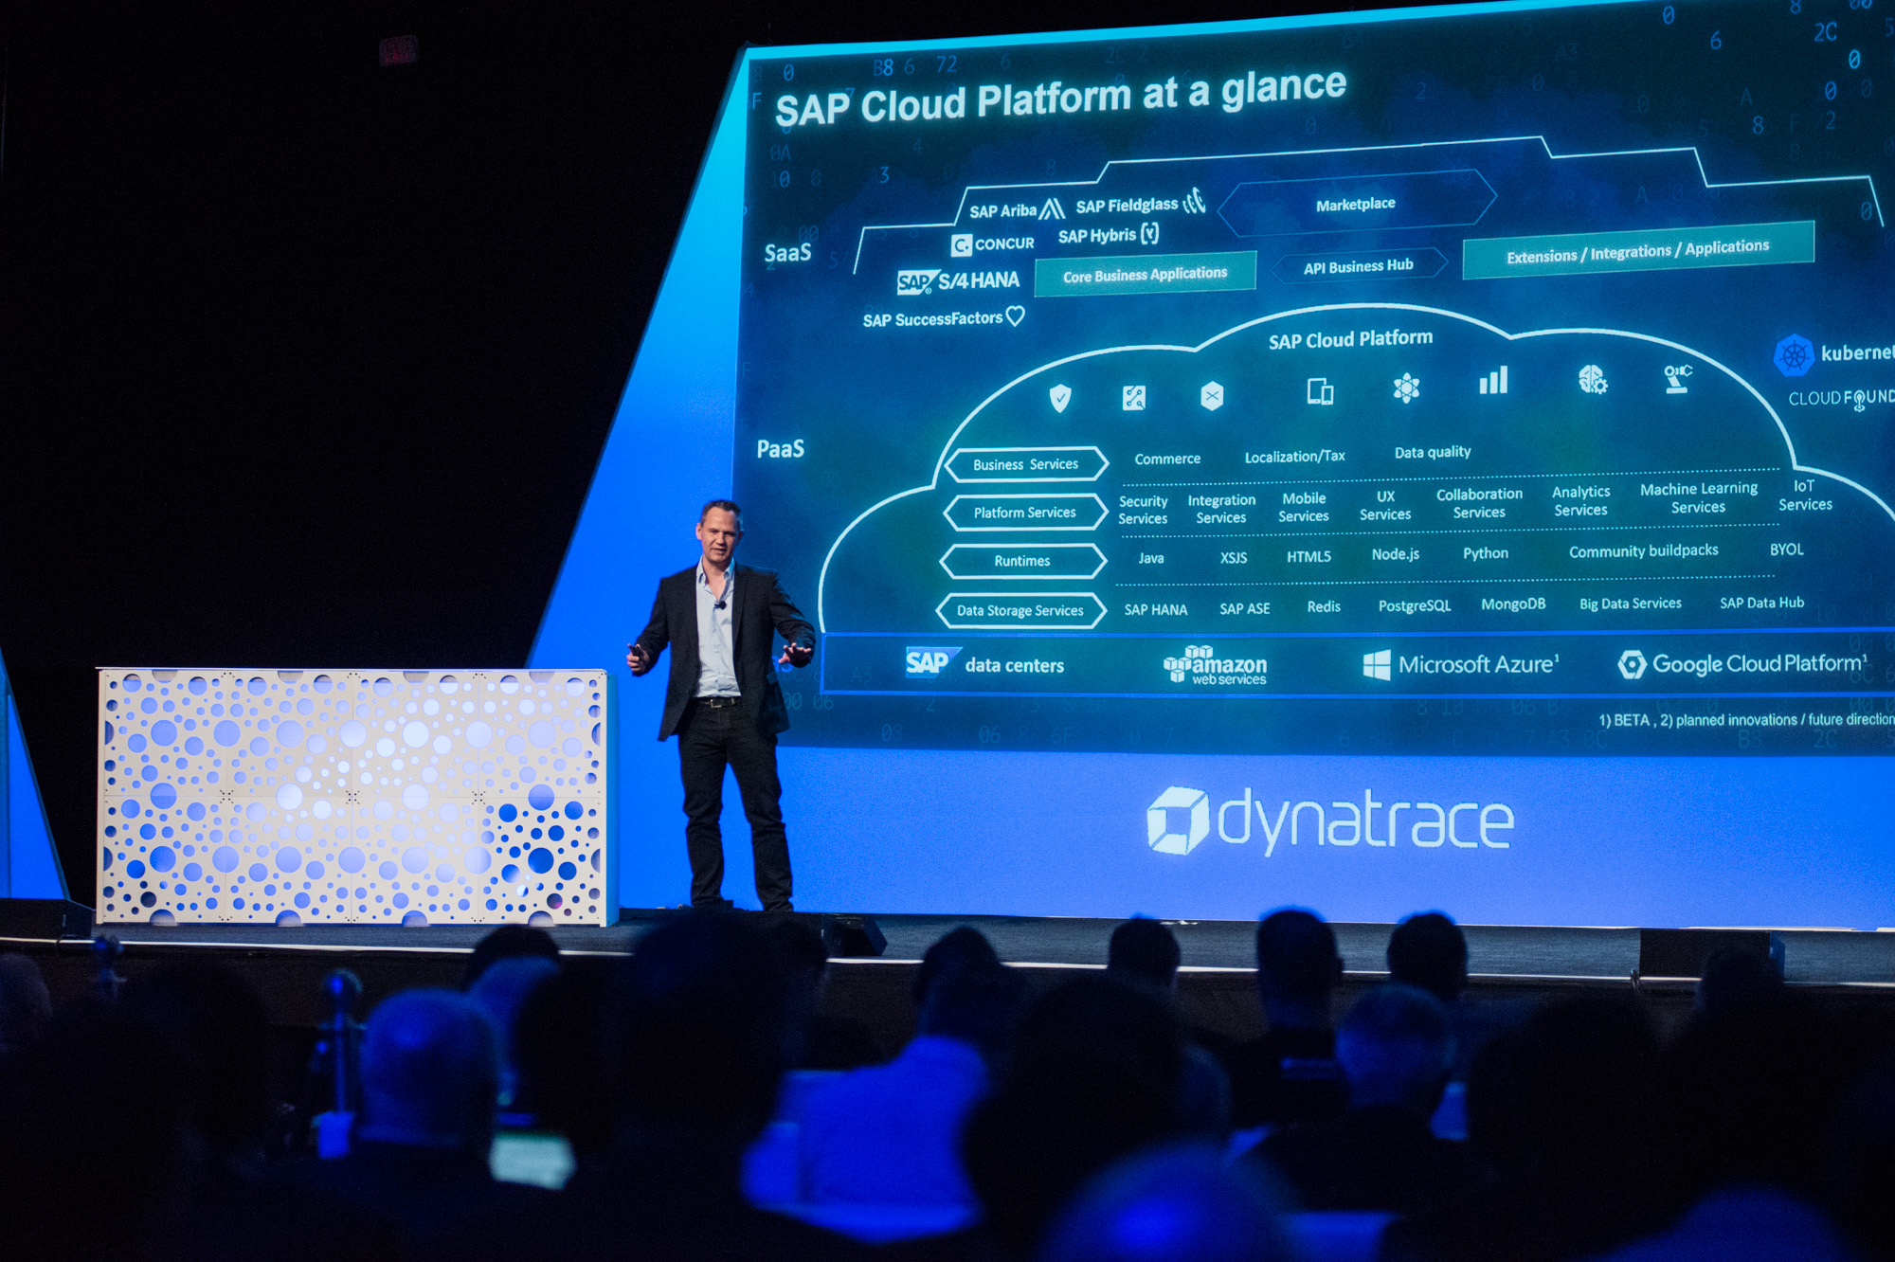
Task: Click the SuccessFactors heart icon
Action: point(1015,315)
